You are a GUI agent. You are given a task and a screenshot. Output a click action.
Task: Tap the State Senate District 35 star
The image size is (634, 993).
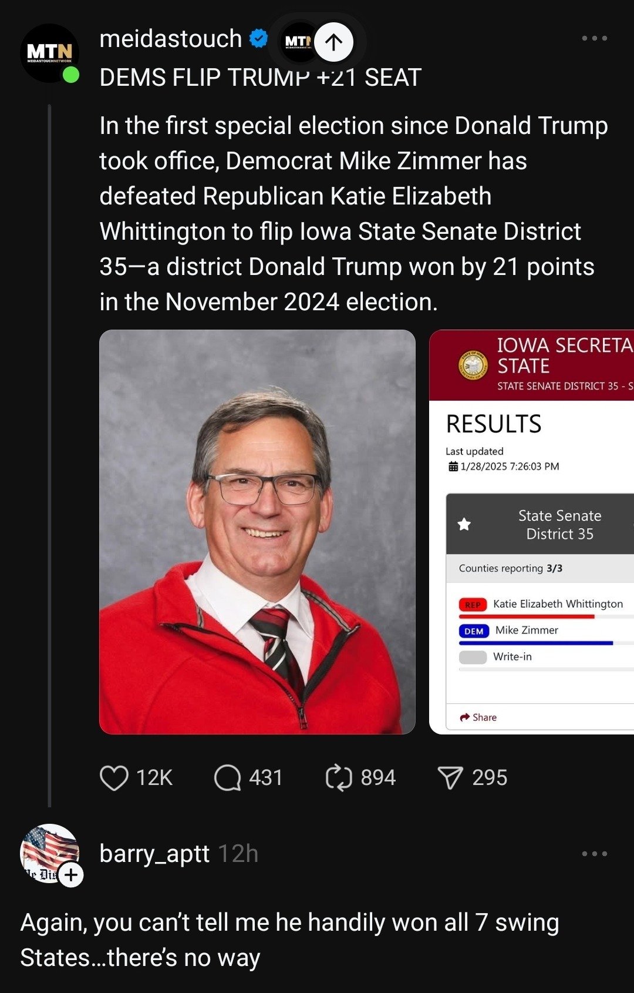coord(464,524)
